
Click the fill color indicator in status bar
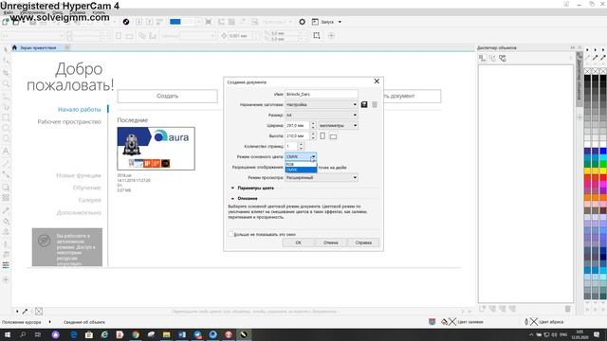pos(462,322)
